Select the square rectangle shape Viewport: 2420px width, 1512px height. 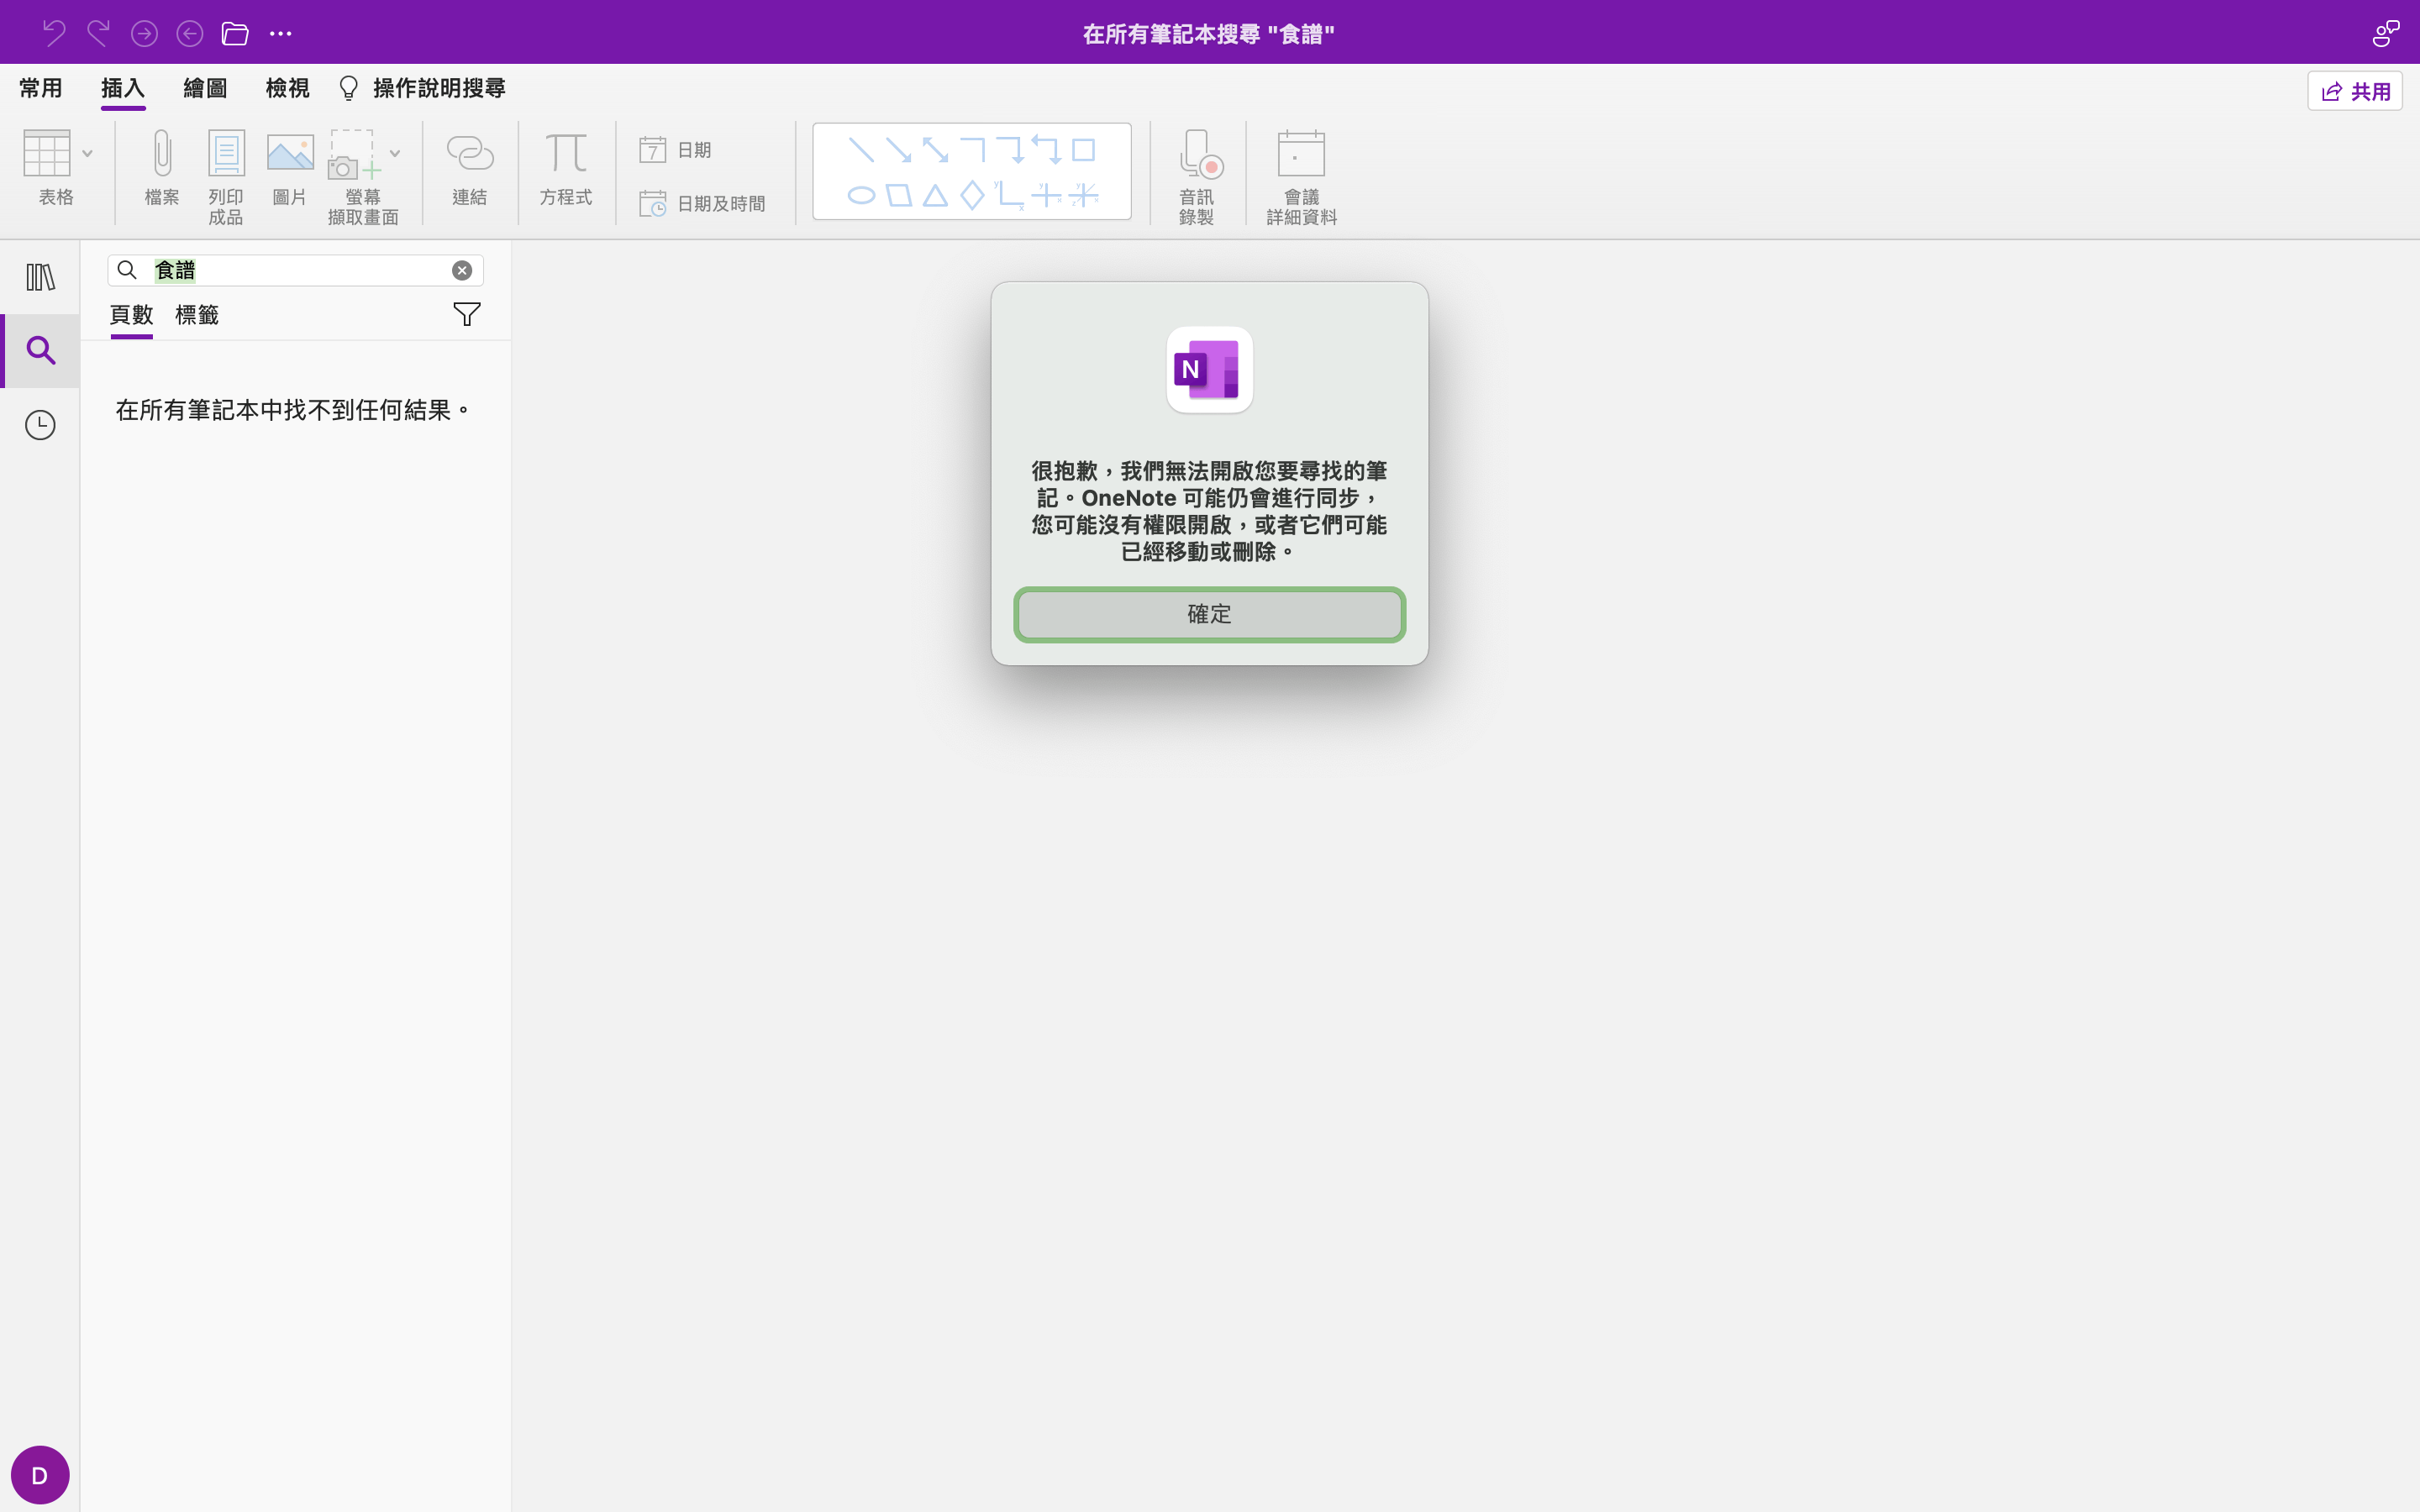click(x=1084, y=150)
